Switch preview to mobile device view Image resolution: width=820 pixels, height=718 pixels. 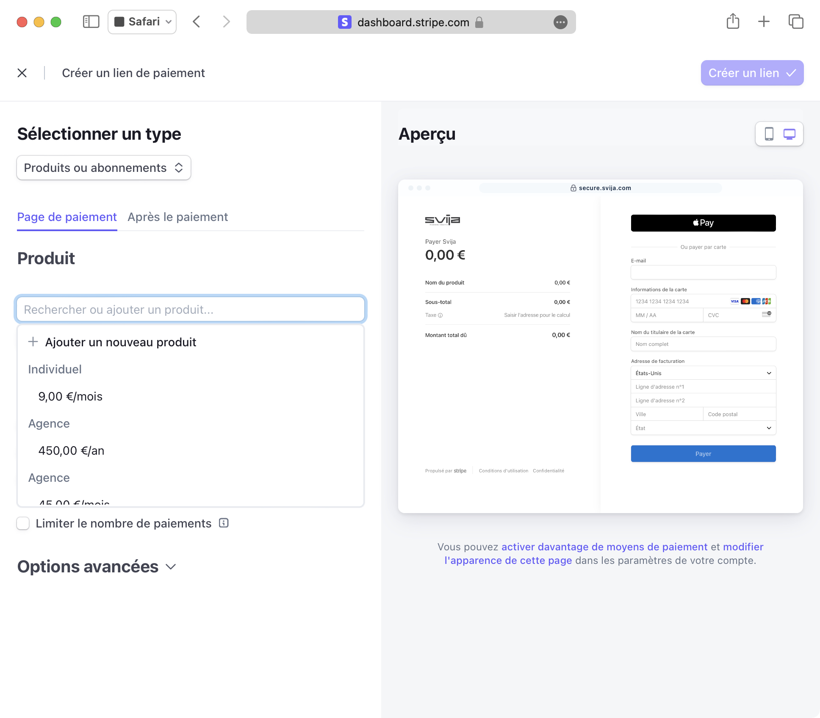(769, 134)
